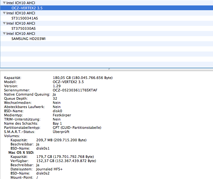This screenshot has height=179, width=213.
Task: Click the Seriennummer: label
Action: click(x=17, y=90)
